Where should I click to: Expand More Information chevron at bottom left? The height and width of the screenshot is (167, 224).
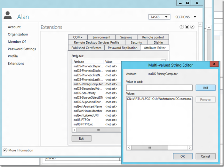pos(5,150)
